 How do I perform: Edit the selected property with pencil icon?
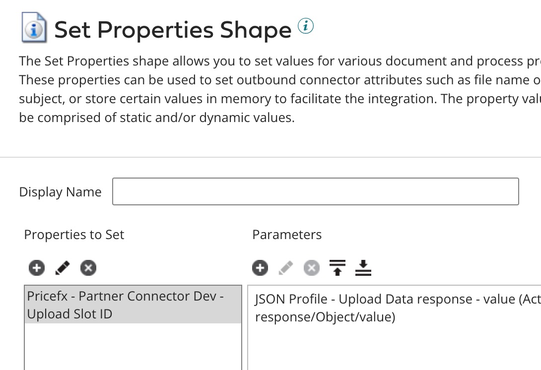point(62,268)
